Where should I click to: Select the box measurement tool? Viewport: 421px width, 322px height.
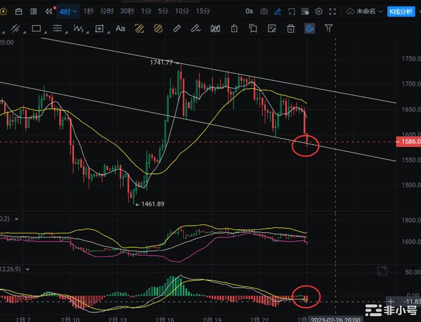(x=100, y=29)
